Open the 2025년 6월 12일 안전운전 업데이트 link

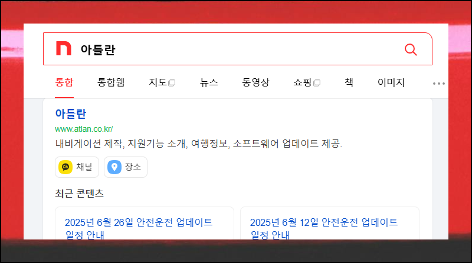click(x=324, y=228)
